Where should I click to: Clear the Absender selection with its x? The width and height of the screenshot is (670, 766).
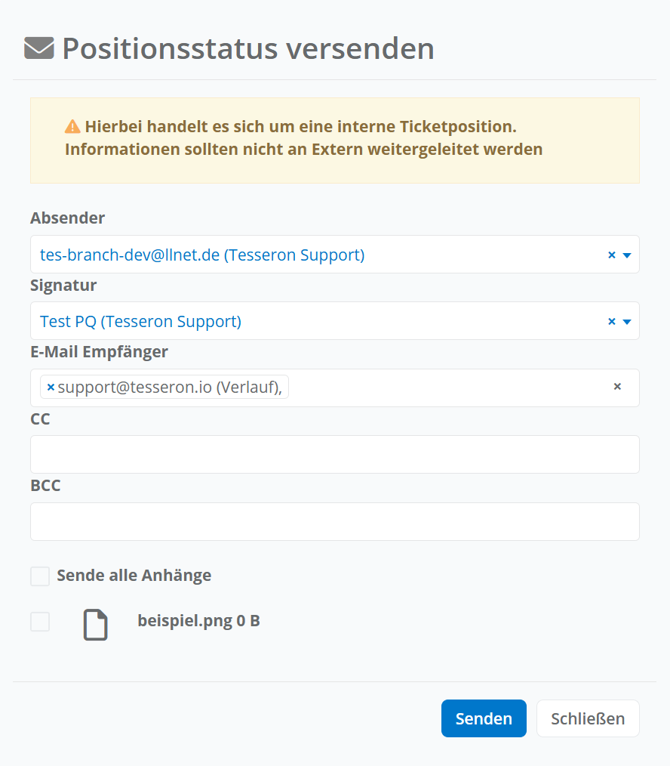click(612, 255)
